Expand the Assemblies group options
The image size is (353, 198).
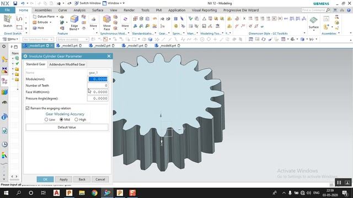339,34
